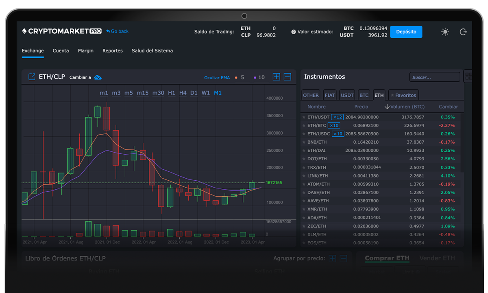Hide the EMA lines with Ocultar EMA
488x293 pixels.
point(217,77)
